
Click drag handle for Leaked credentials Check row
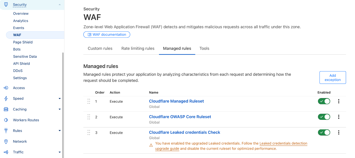coord(89,133)
